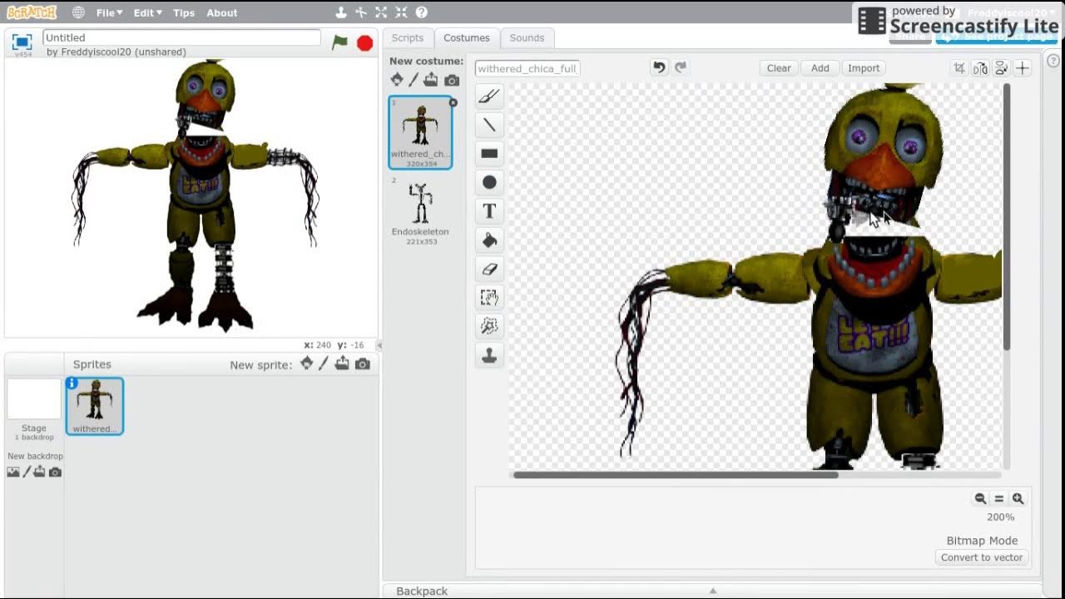Click the red stop sign
The height and width of the screenshot is (599, 1065).
click(364, 42)
